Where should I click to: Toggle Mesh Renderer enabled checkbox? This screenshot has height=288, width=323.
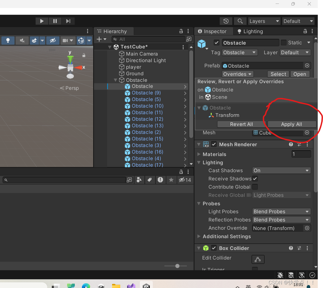click(x=214, y=144)
